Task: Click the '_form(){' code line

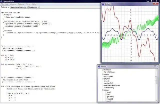Action: [7, 31]
